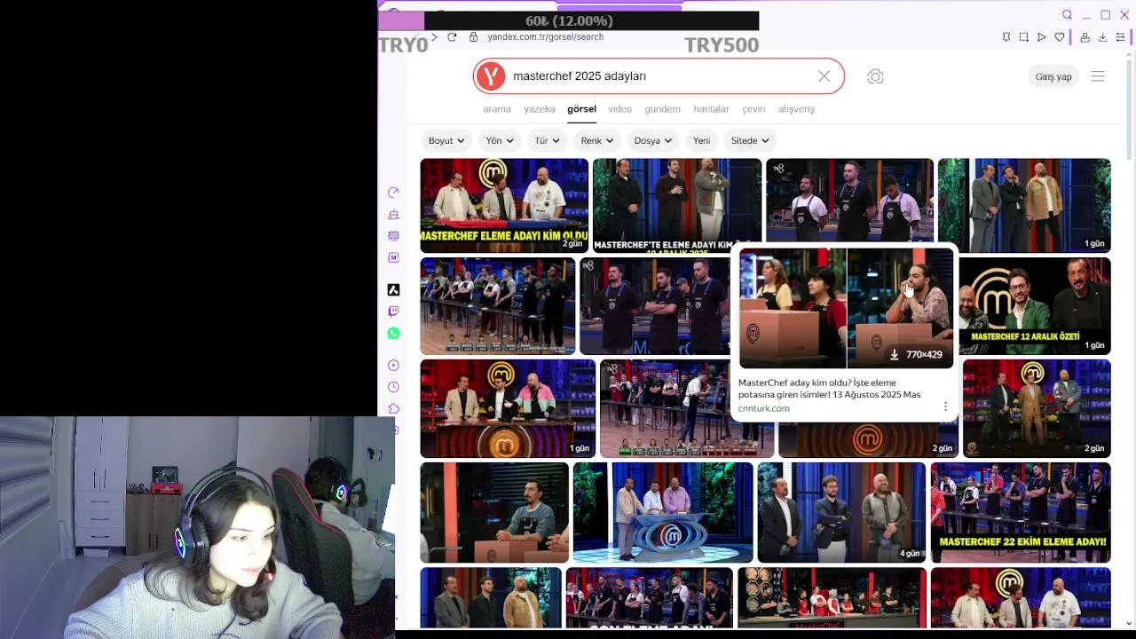Select the görsel tab
Viewport: 1136px width, 639px height.
click(x=581, y=109)
